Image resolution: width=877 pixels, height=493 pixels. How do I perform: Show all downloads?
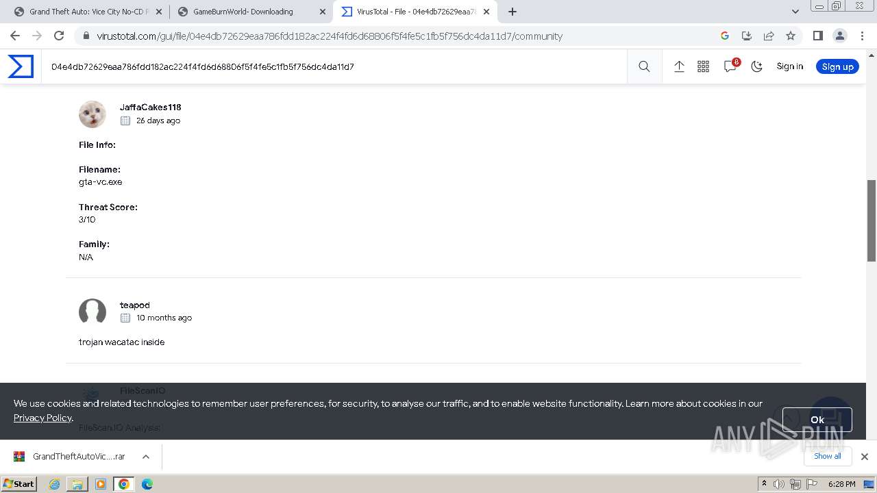point(828,456)
